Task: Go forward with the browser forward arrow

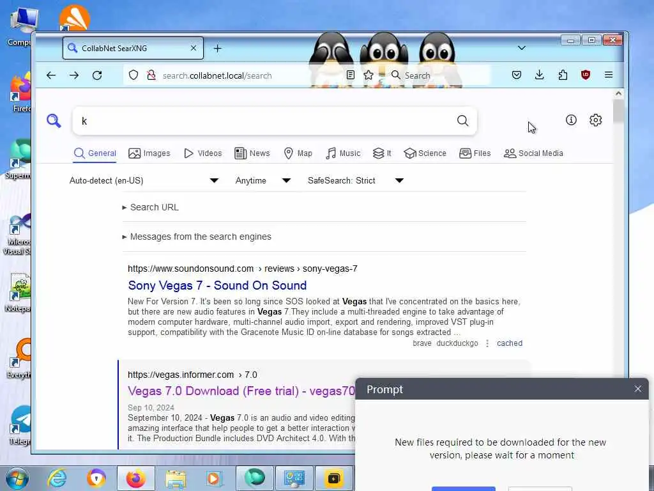Action: click(74, 75)
